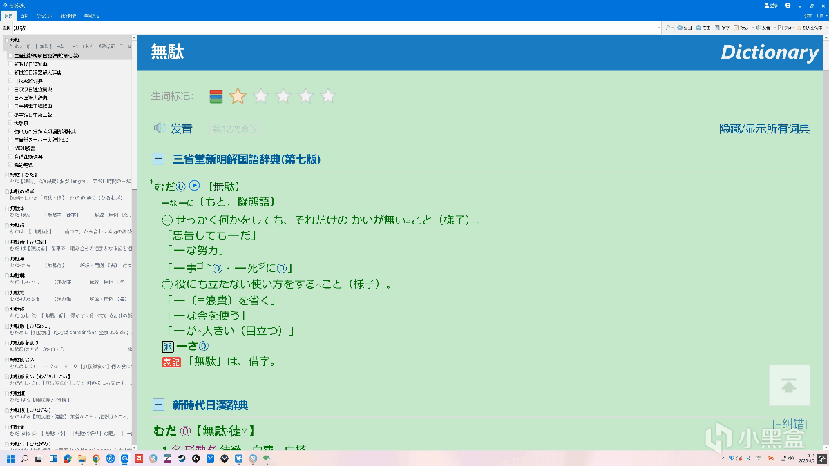Click the circled 0 accent mark after むだ
829x466 pixels.
(x=181, y=186)
